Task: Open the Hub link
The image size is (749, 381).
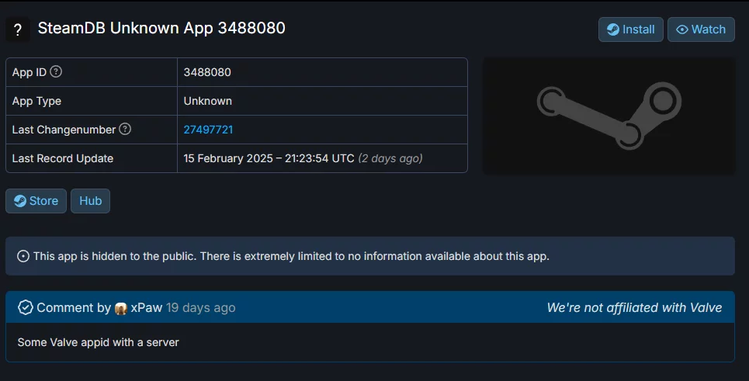Action: click(x=90, y=201)
